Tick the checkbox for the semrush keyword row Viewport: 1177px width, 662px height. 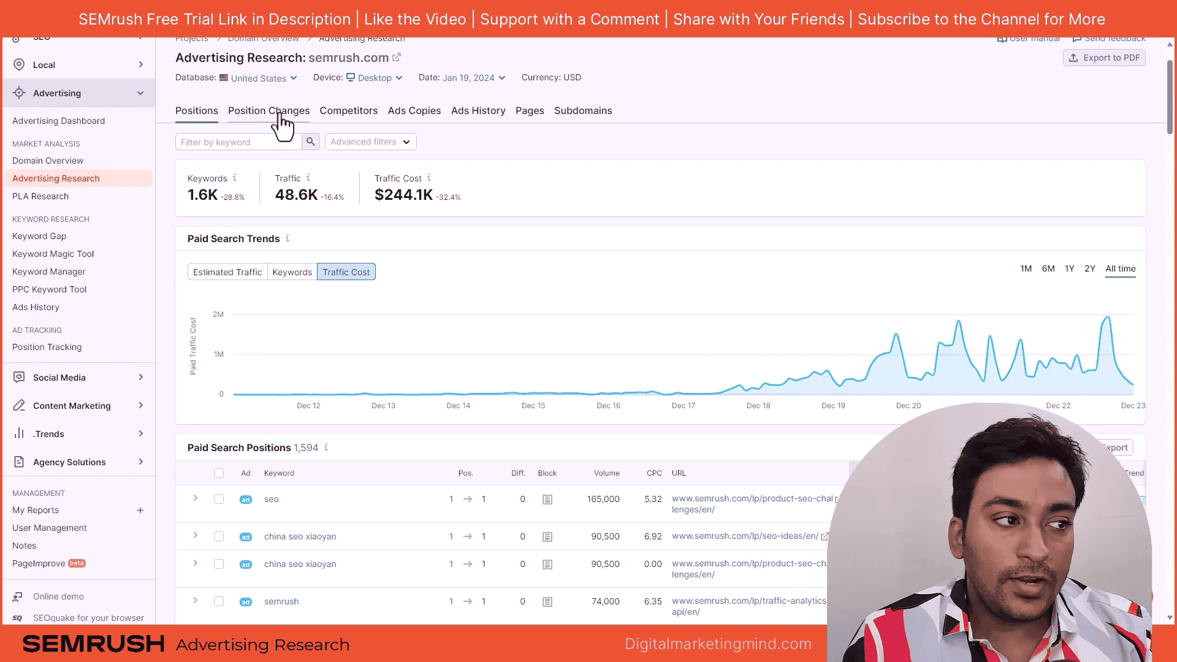click(x=219, y=601)
